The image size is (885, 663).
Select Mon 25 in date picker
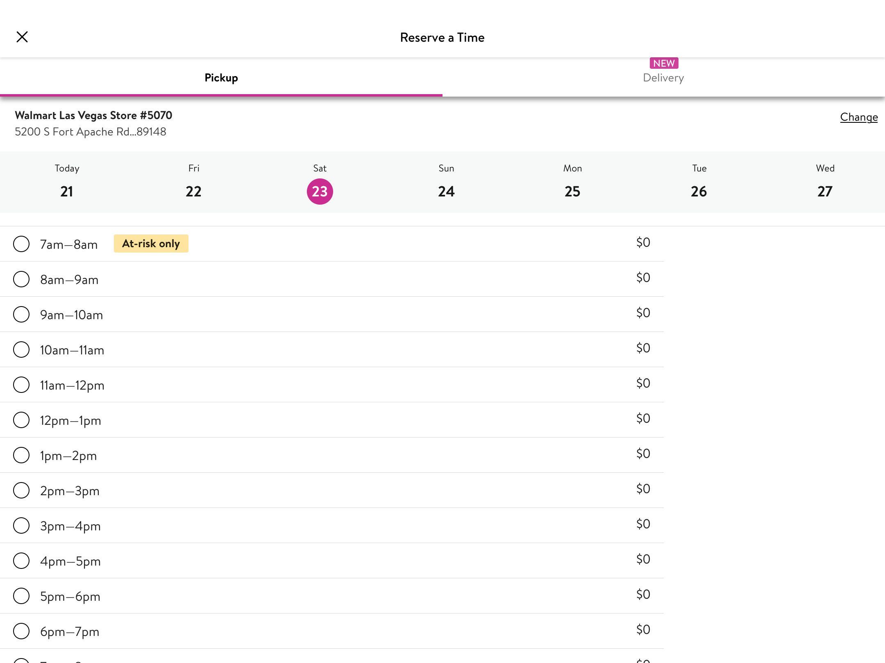tap(572, 182)
